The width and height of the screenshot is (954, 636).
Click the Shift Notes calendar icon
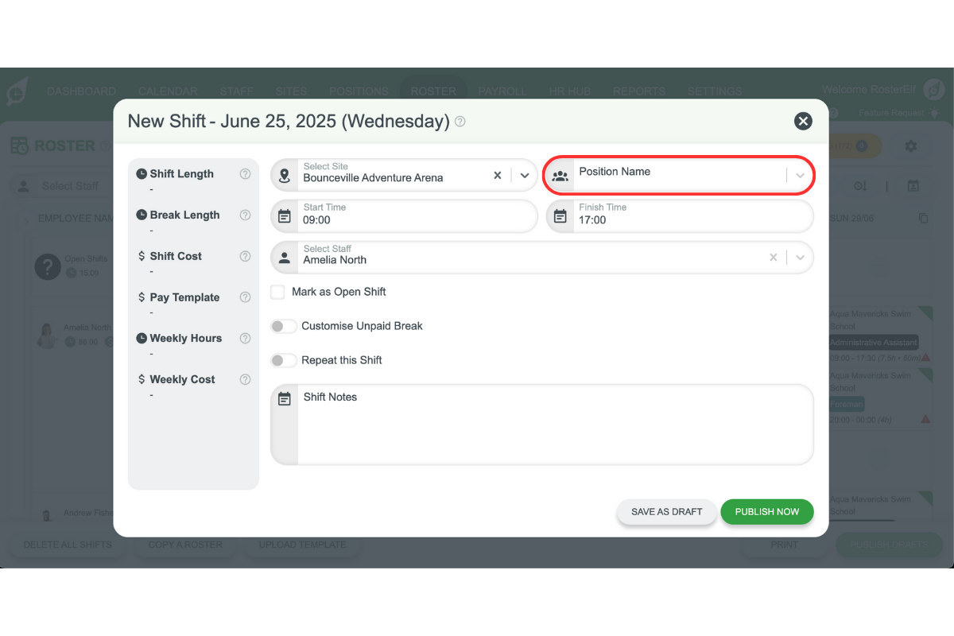284,398
